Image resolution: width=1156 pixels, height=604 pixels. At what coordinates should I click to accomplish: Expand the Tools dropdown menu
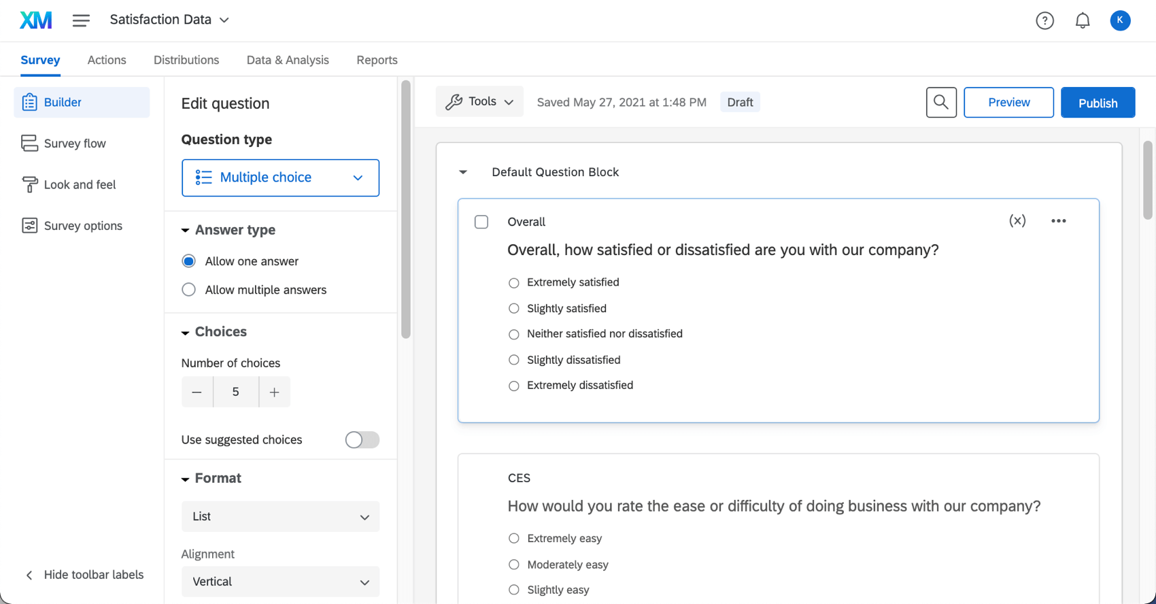[x=479, y=102]
